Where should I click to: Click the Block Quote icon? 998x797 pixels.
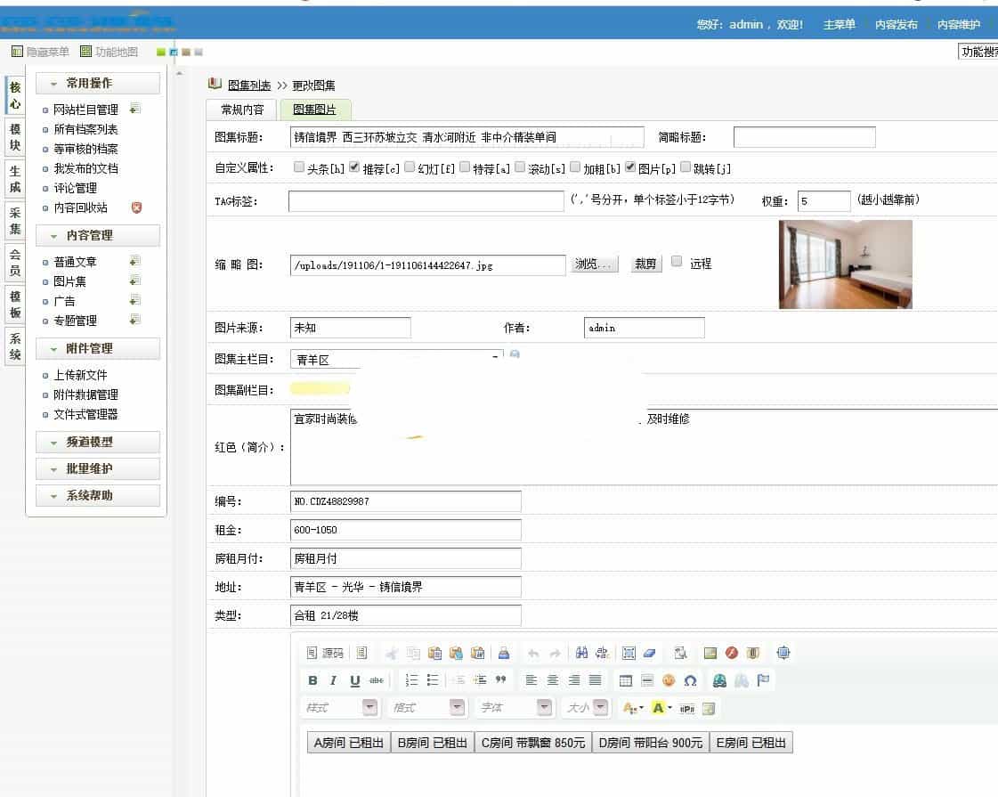click(501, 680)
